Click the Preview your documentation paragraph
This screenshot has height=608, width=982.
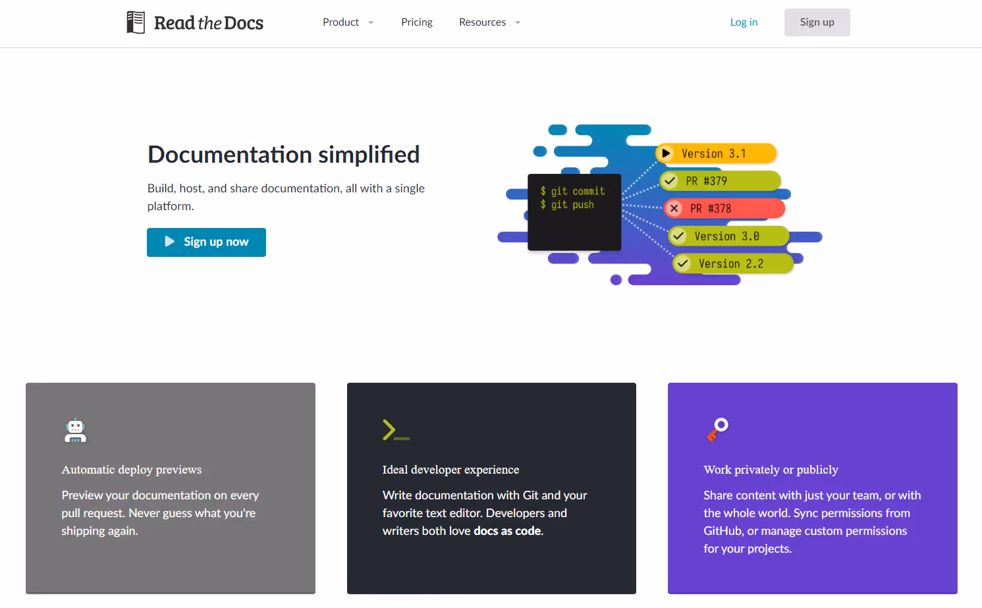[160, 513]
